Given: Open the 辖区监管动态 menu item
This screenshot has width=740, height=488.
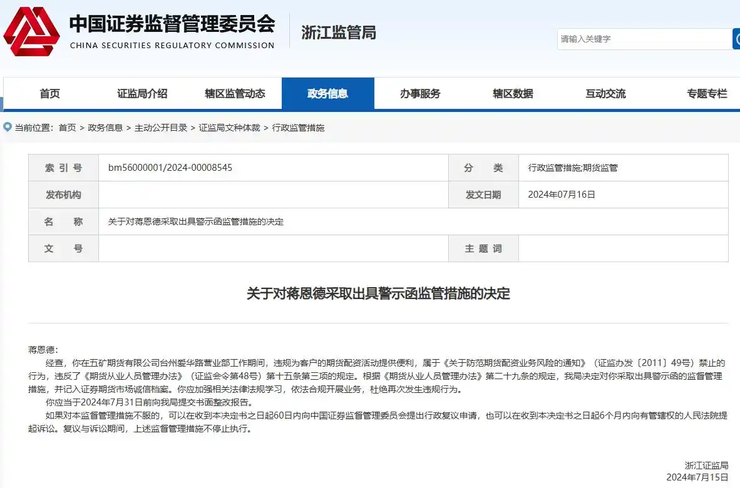Looking at the screenshot, I should [x=235, y=93].
